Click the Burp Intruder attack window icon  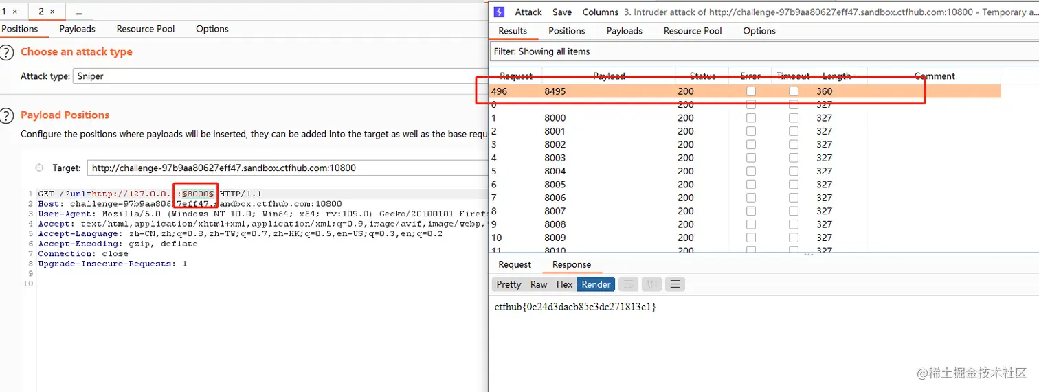pyautogui.click(x=500, y=12)
